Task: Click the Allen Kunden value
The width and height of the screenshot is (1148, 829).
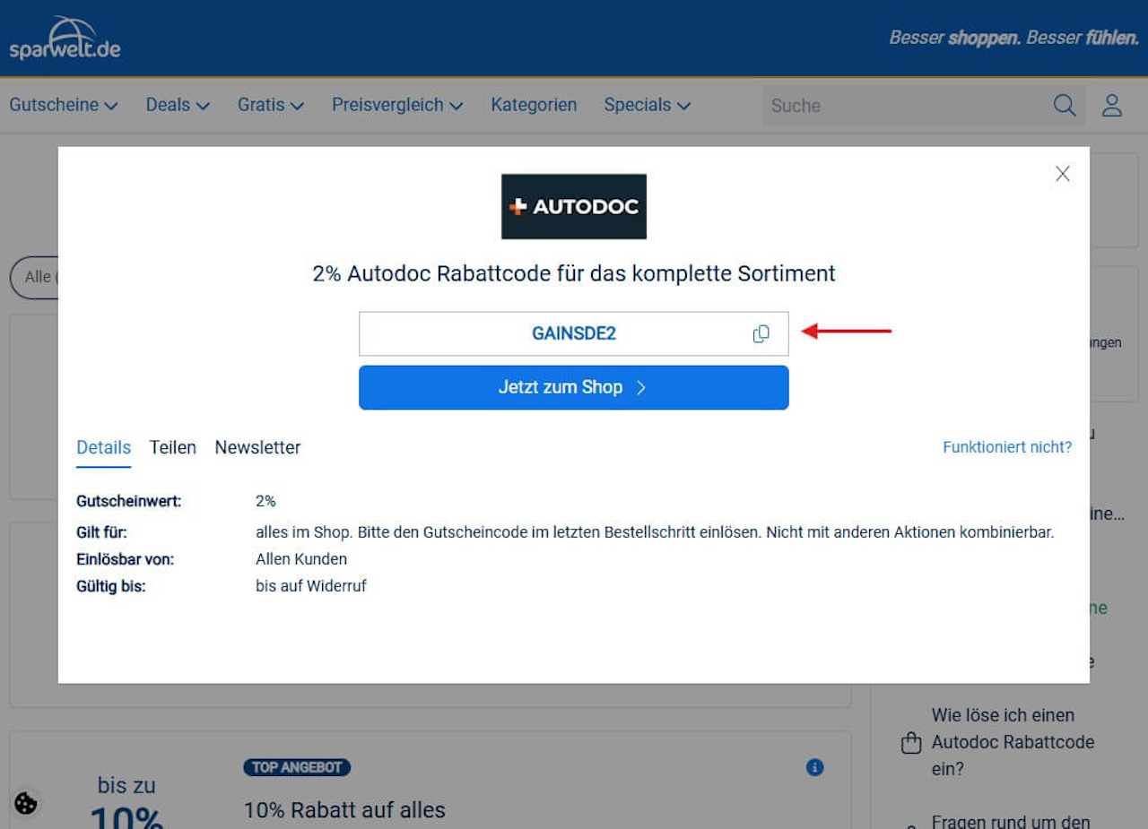Action: click(301, 559)
